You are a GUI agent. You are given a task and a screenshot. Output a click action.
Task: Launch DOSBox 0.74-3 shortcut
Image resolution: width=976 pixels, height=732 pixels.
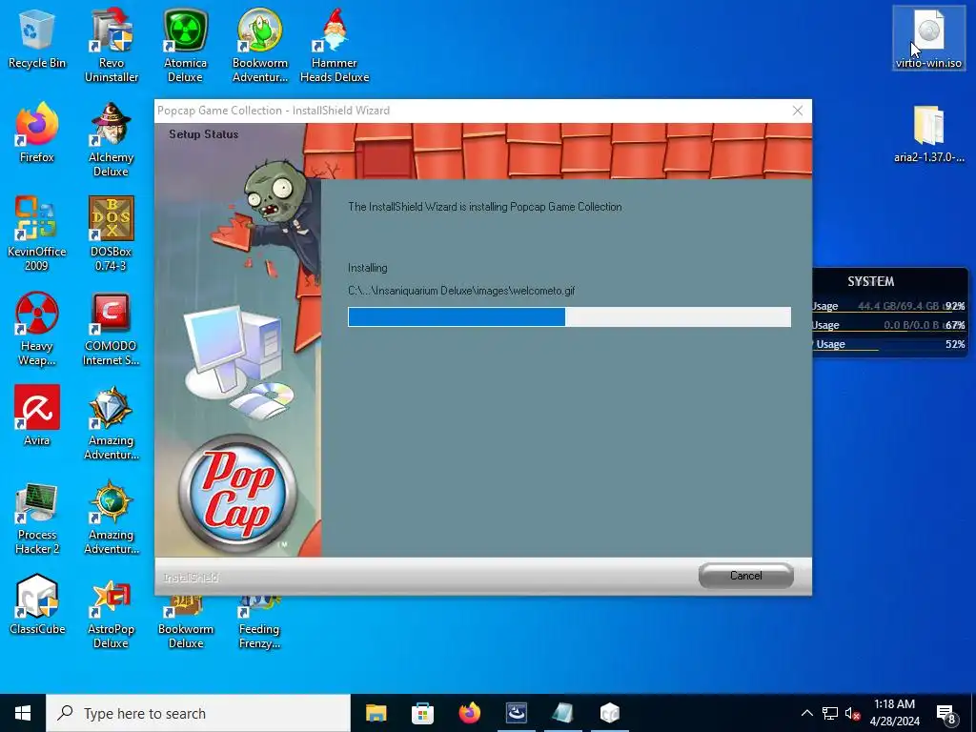(111, 234)
